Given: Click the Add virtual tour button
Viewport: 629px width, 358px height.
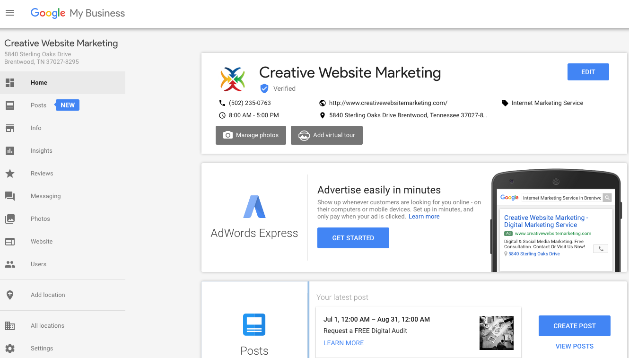Looking at the screenshot, I should 327,135.
